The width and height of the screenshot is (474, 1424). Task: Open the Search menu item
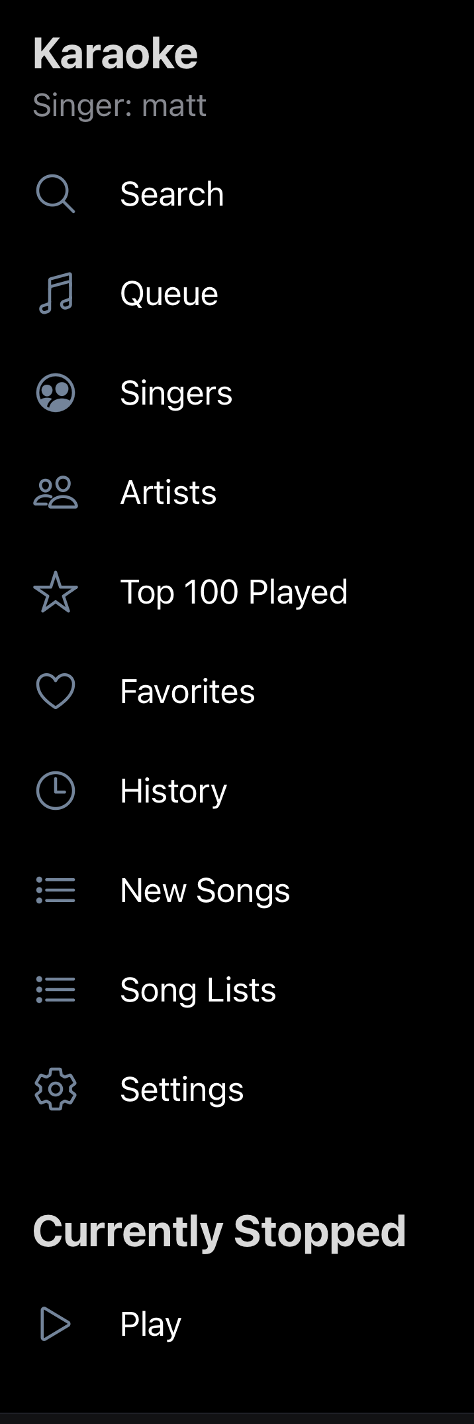172,194
